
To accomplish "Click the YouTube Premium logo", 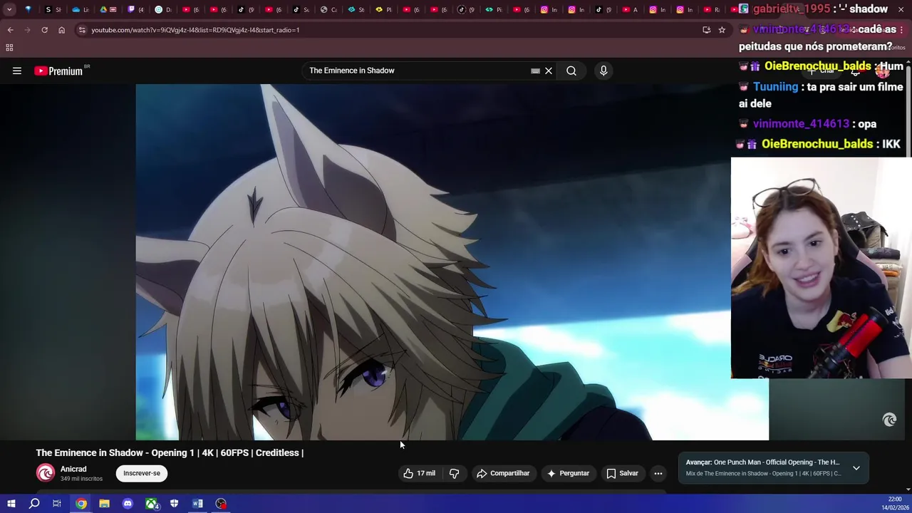I will tap(58, 71).
